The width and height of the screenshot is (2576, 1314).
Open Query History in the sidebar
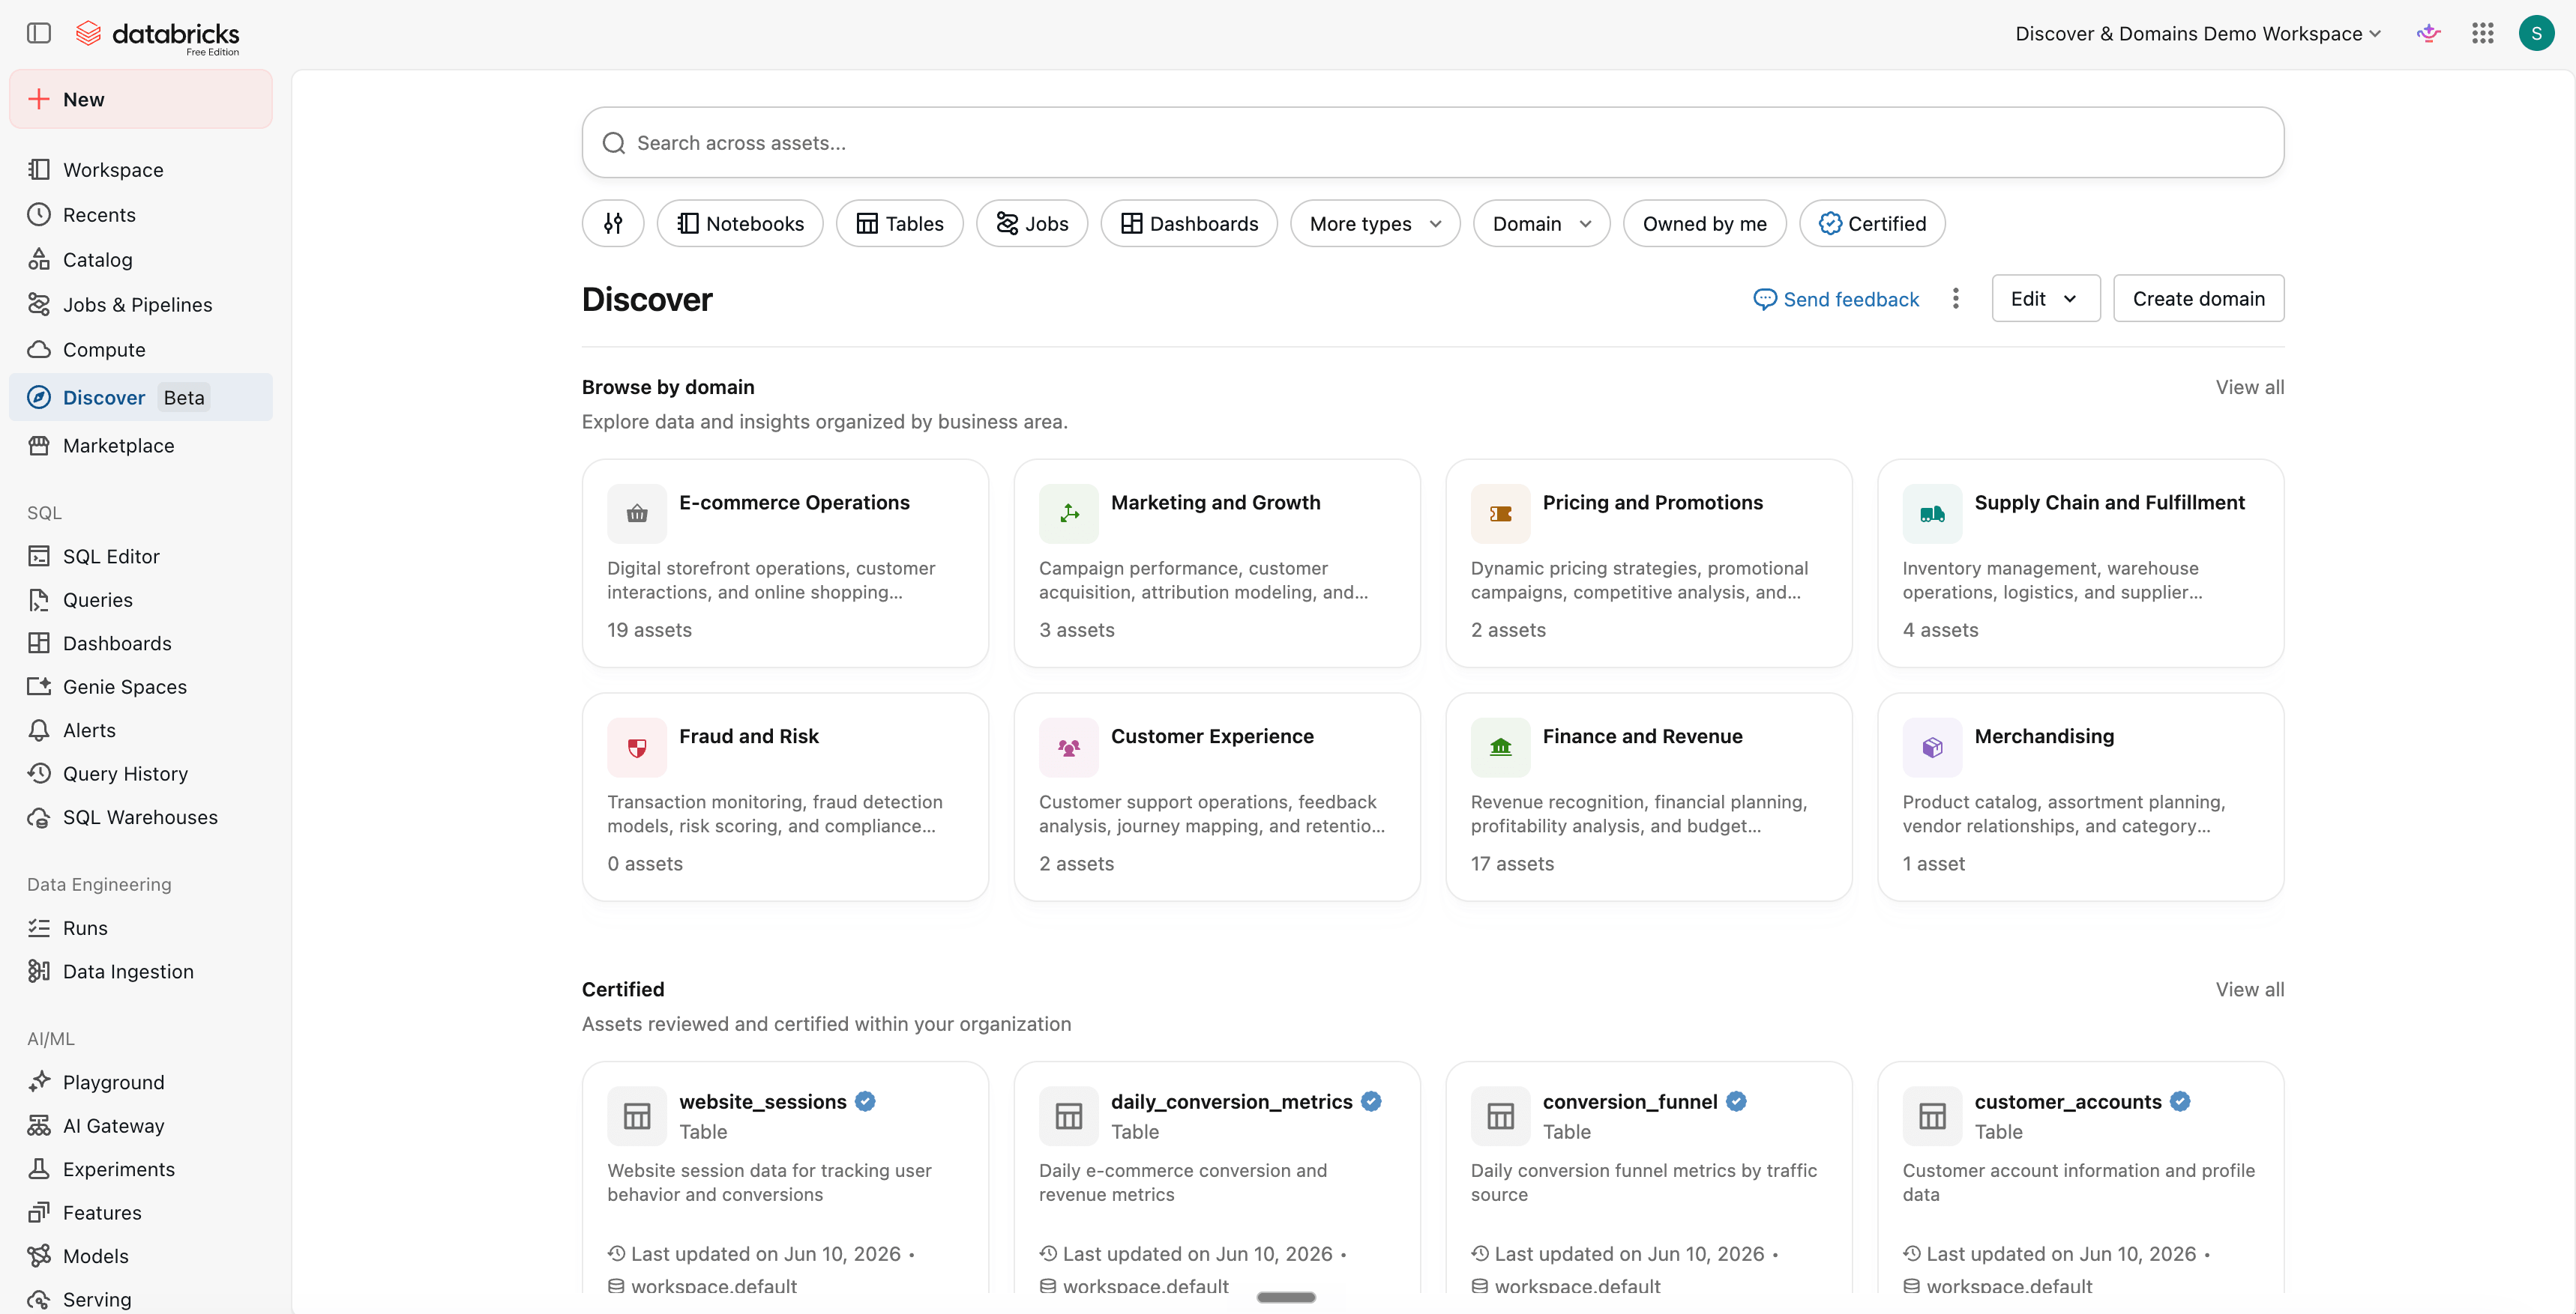pyautogui.click(x=141, y=773)
